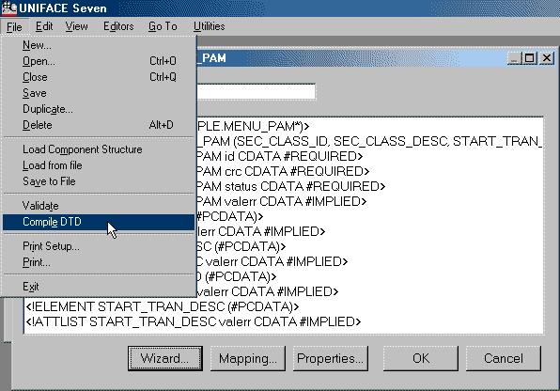Click the UNIFACE Seven application icon
Image resolution: width=560 pixels, height=391 pixels.
point(9,8)
